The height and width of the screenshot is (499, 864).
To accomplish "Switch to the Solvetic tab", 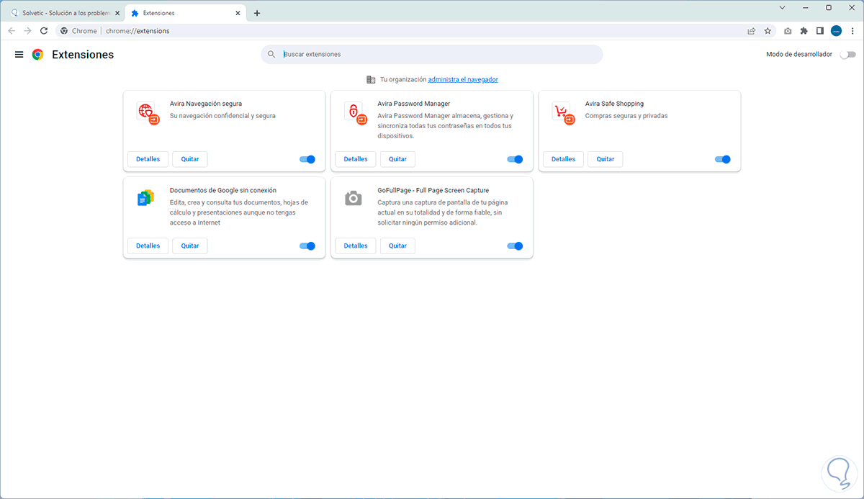I will coord(63,13).
